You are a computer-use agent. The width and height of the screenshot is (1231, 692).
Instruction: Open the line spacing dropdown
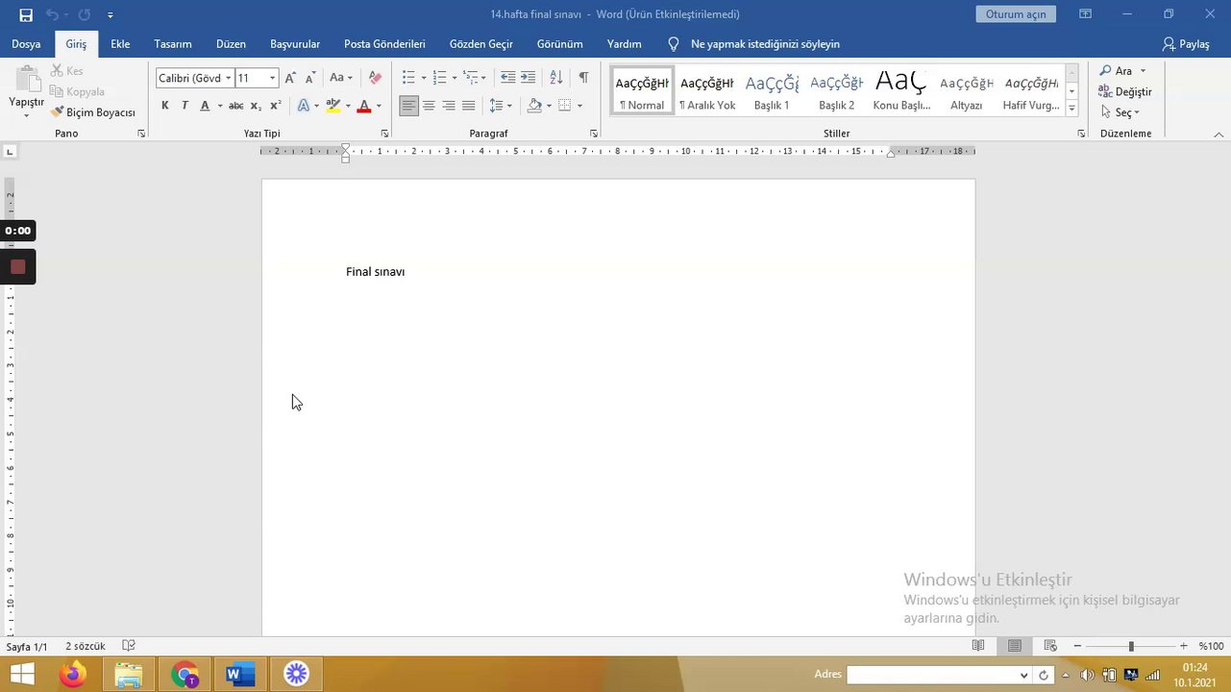509,106
